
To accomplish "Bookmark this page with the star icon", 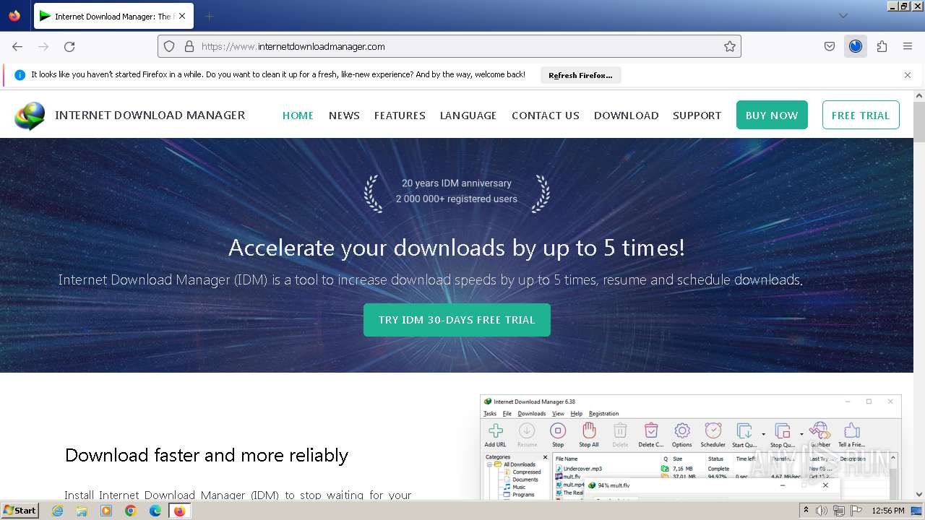I will pos(730,46).
